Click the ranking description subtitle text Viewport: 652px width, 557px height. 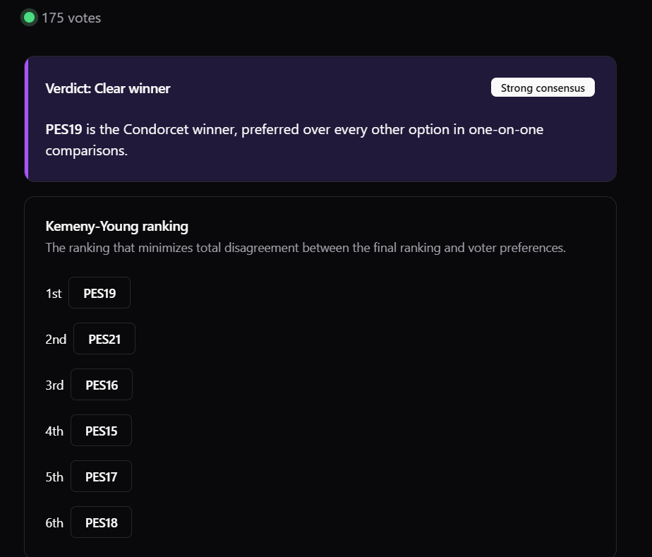[x=306, y=248]
